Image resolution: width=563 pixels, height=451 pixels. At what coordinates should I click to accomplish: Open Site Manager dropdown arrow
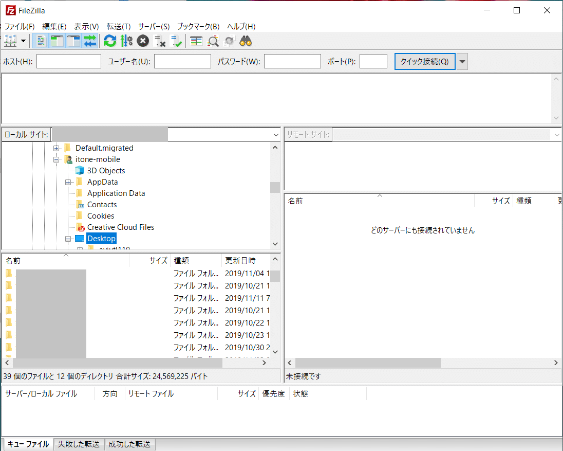[23, 41]
